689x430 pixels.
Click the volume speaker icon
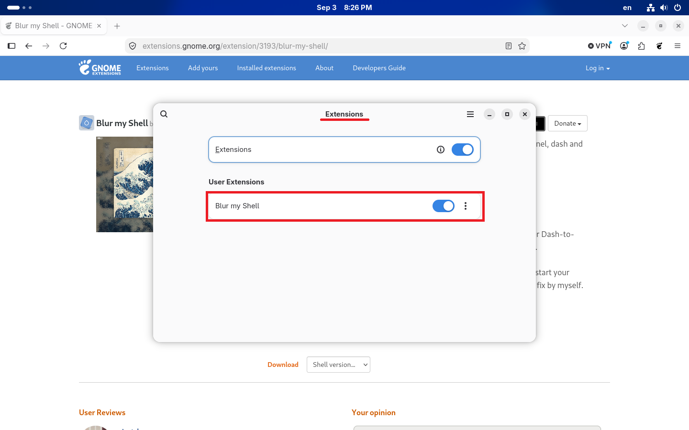pyautogui.click(x=664, y=8)
